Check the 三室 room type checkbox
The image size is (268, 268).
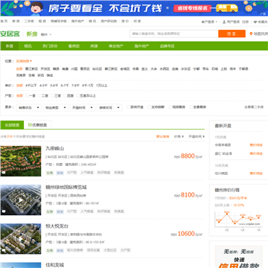tap(52, 95)
